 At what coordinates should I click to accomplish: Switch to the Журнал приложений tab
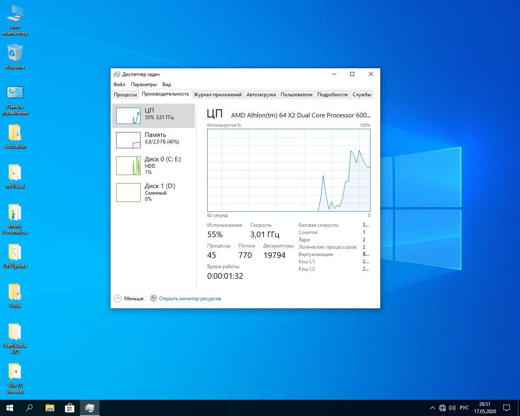[218, 94]
